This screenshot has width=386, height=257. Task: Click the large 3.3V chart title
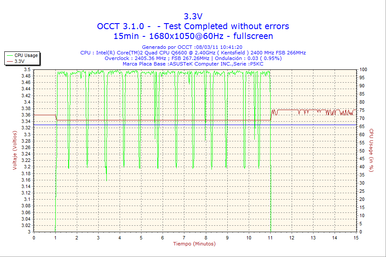(193, 17)
